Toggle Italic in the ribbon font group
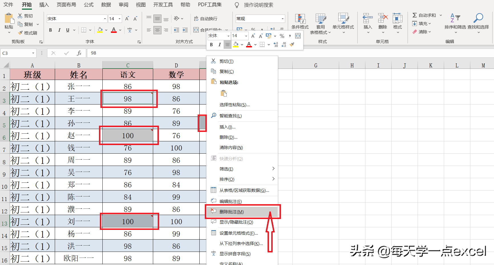Screen dimensions: 494x265 tap(59, 30)
